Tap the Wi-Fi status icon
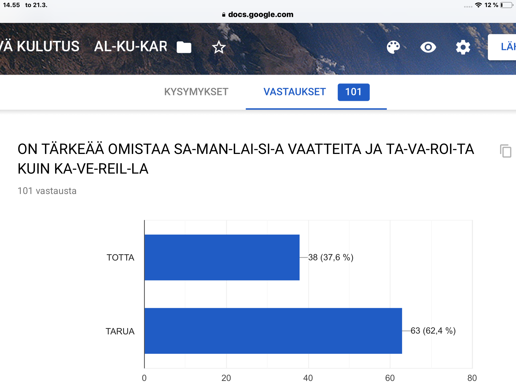Image resolution: width=516 pixels, height=387 pixels. pyautogui.click(x=478, y=5)
